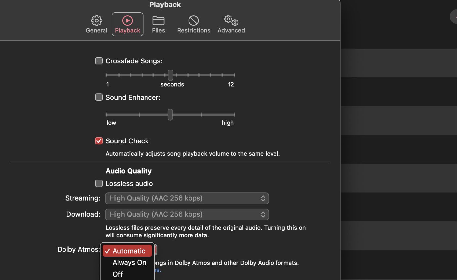Click the Crossfade seconds slider handle
The image size is (463, 280).
[170, 75]
